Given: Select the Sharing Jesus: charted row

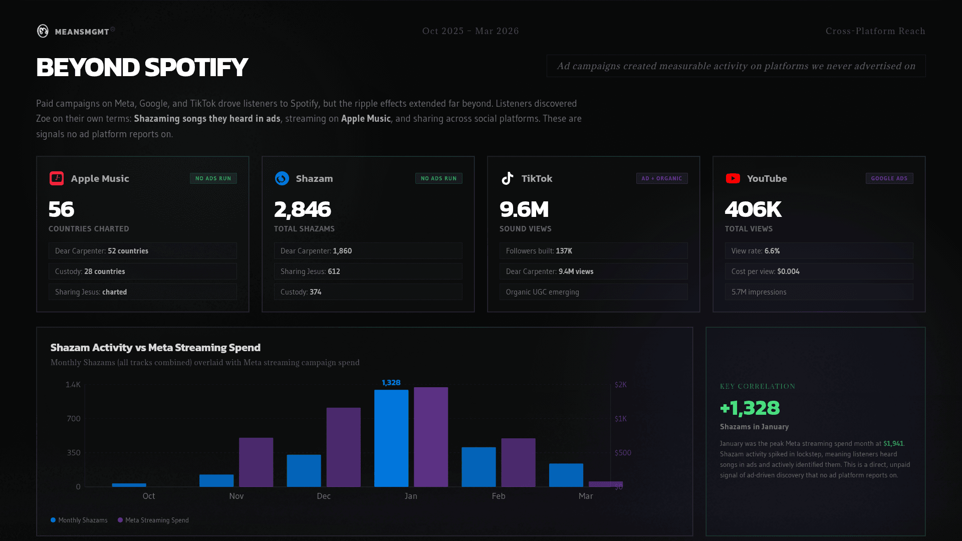Looking at the screenshot, I should [x=143, y=292].
